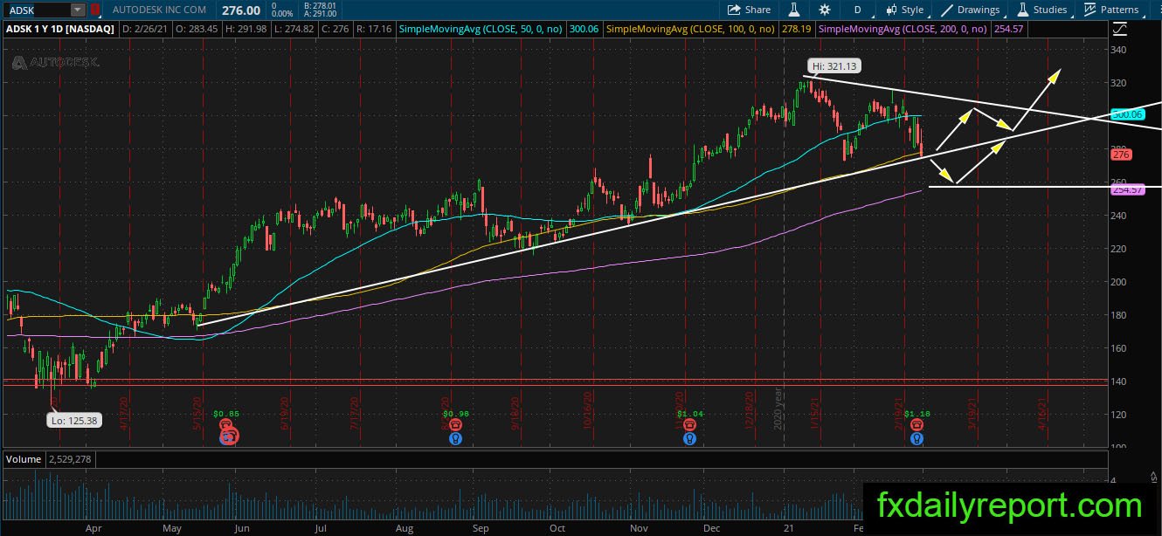Open the Patterns menu

click(1111, 10)
